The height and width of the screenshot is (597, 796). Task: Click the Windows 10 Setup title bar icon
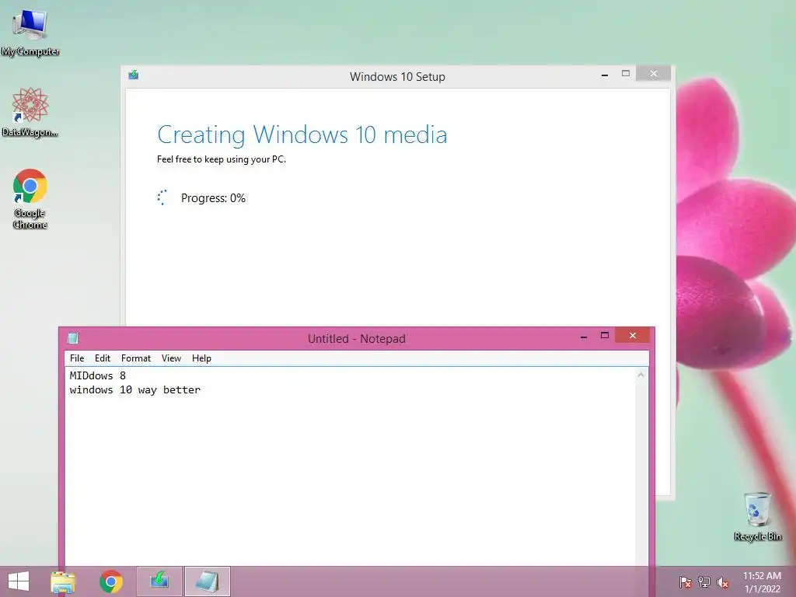pos(134,75)
